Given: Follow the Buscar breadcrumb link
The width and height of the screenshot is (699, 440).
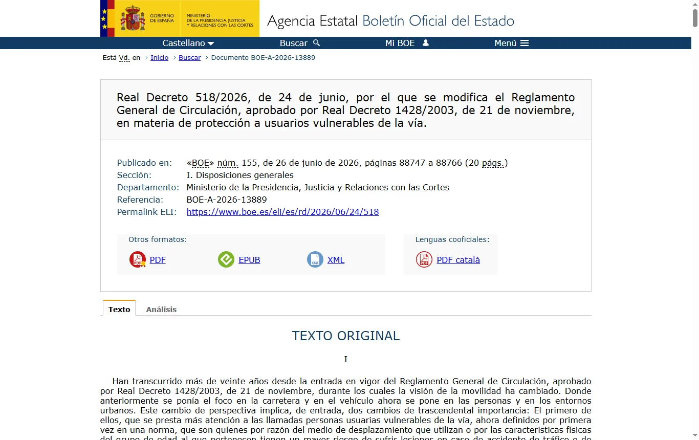Looking at the screenshot, I should (190, 58).
